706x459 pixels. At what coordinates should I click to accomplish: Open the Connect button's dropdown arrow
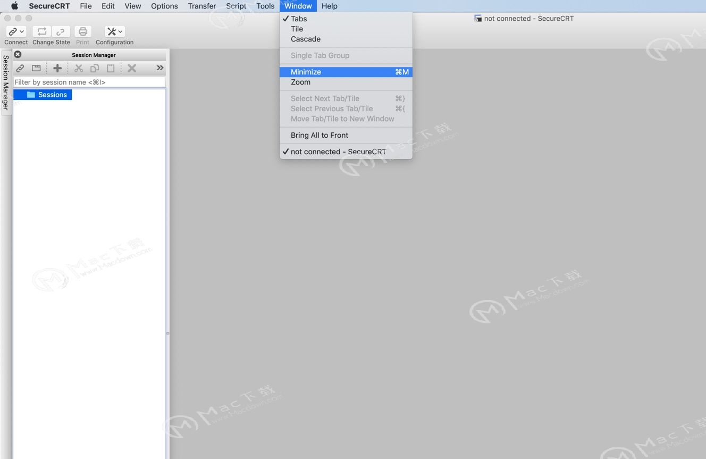[x=22, y=32]
